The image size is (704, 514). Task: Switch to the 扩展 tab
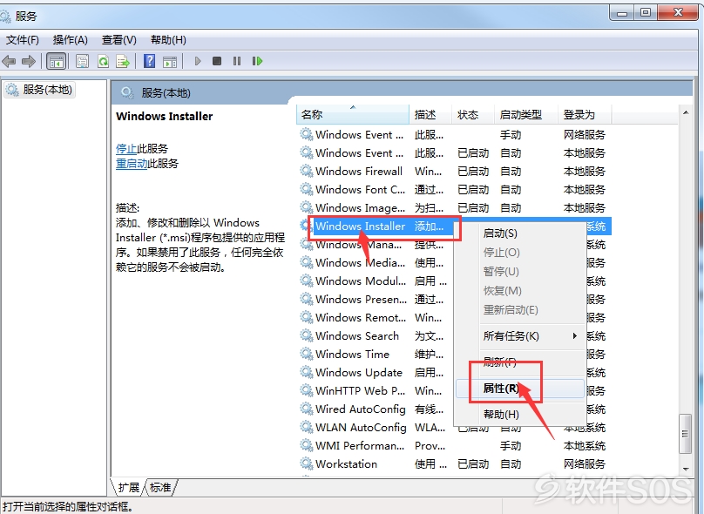pyautogui.click(x=129, y=488)
